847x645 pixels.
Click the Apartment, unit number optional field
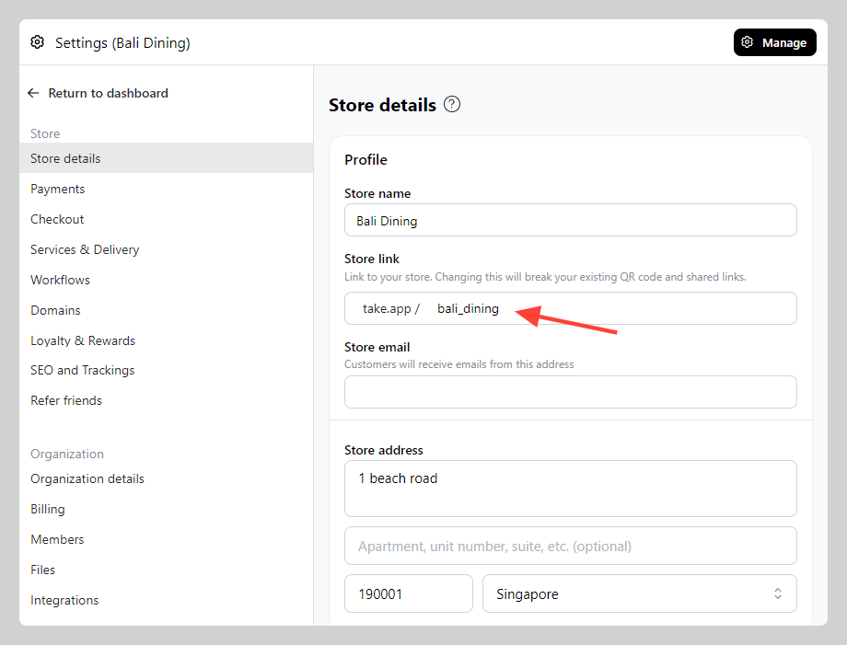pos(571,546)
